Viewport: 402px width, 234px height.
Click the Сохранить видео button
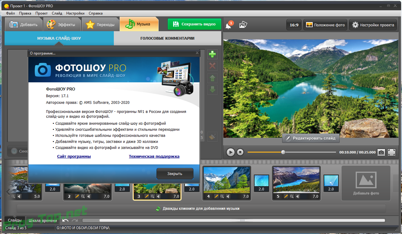(x=194, y=24)
